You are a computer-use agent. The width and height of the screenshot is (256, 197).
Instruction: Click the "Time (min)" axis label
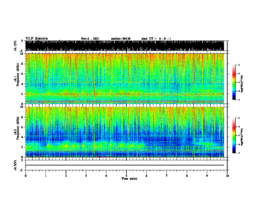pos(129,179)
